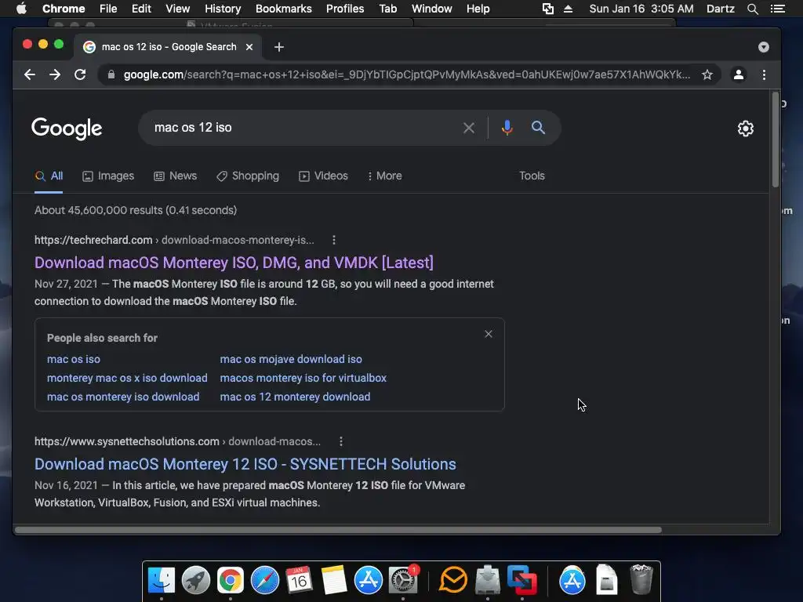Open the search Tools options
The image size is (803, 602).
click(532, 176)
